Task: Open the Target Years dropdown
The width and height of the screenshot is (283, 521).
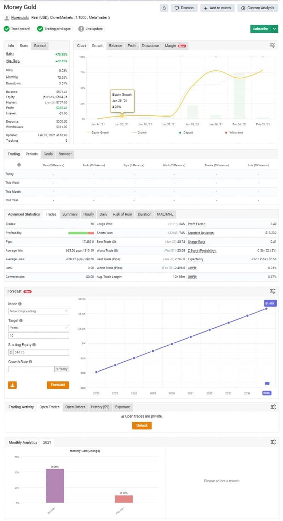Action: [38, 328]
